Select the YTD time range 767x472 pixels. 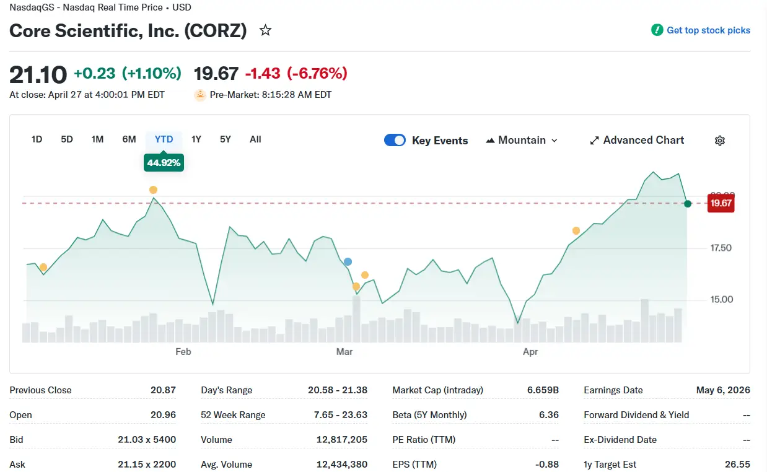coord(164,139)
